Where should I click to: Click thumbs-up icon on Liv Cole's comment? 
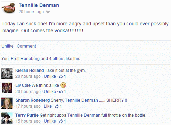point(61,92)
